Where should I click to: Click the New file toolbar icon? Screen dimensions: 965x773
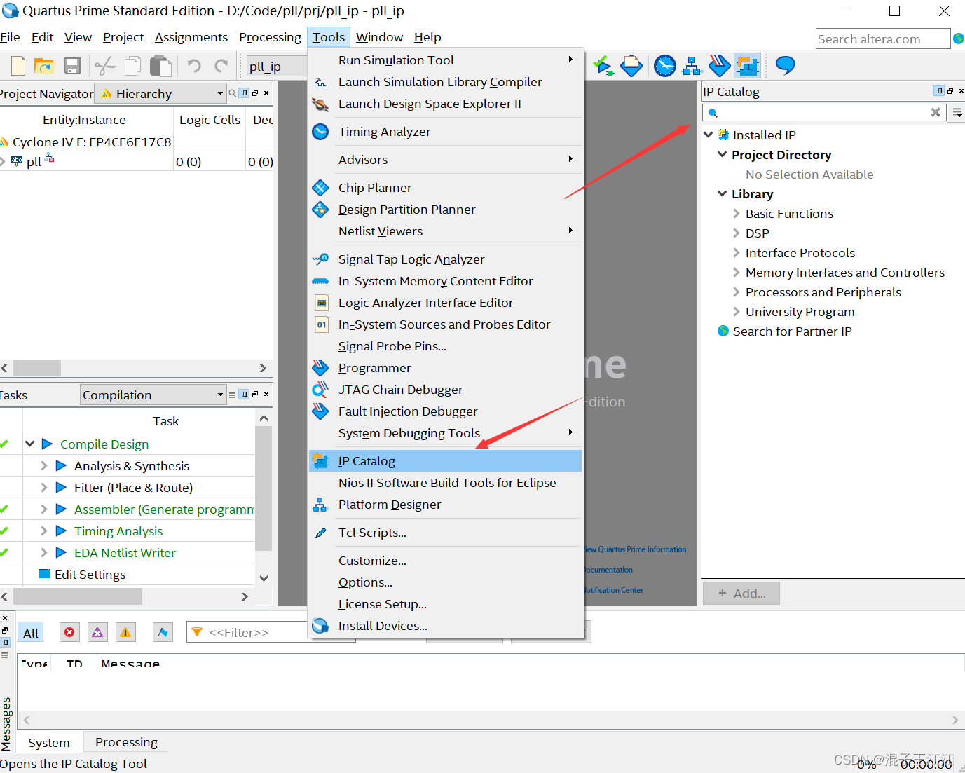click(x=18, y=66)
